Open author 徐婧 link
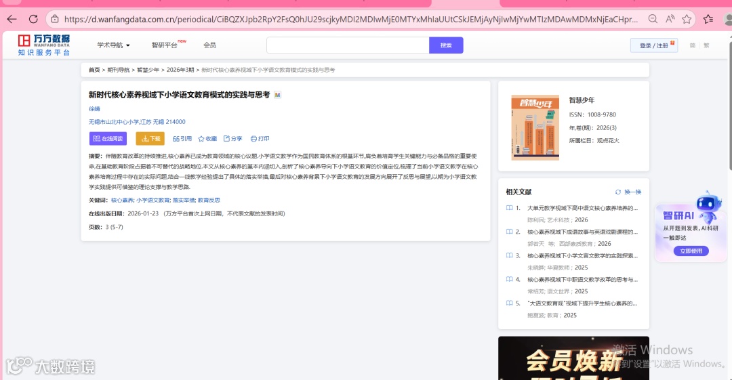The height and width of the screenshot is (380, 732). [94, 109]
